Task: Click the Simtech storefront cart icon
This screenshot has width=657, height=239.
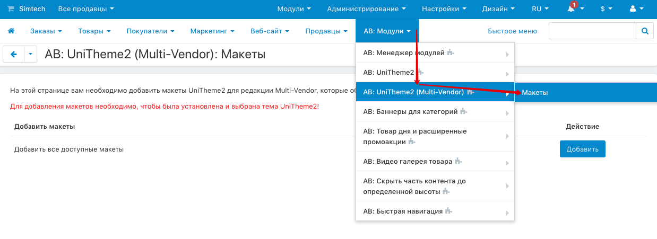Action: pos(11,9)
